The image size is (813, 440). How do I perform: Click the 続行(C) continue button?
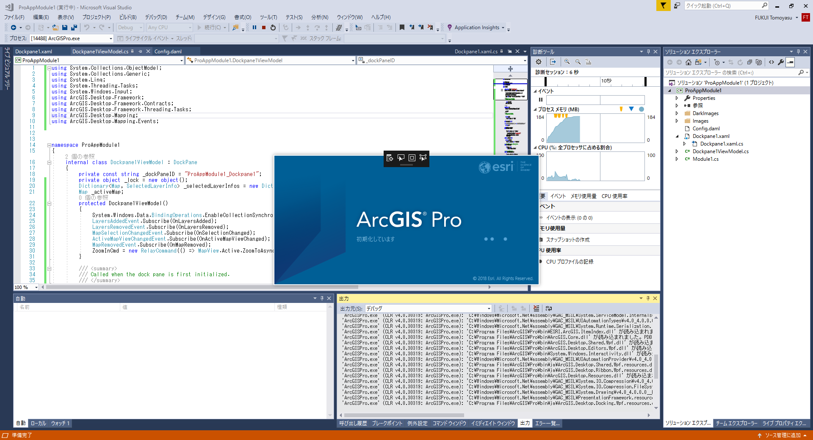coord(209,27)
